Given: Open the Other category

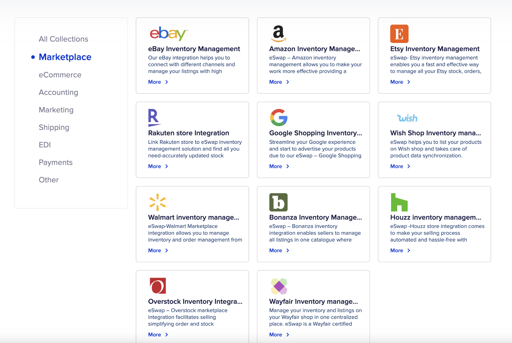Looking at the screenshot, I should [49, 180].
